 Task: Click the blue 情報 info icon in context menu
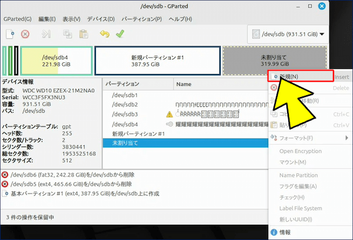click(x=274, y=232)
